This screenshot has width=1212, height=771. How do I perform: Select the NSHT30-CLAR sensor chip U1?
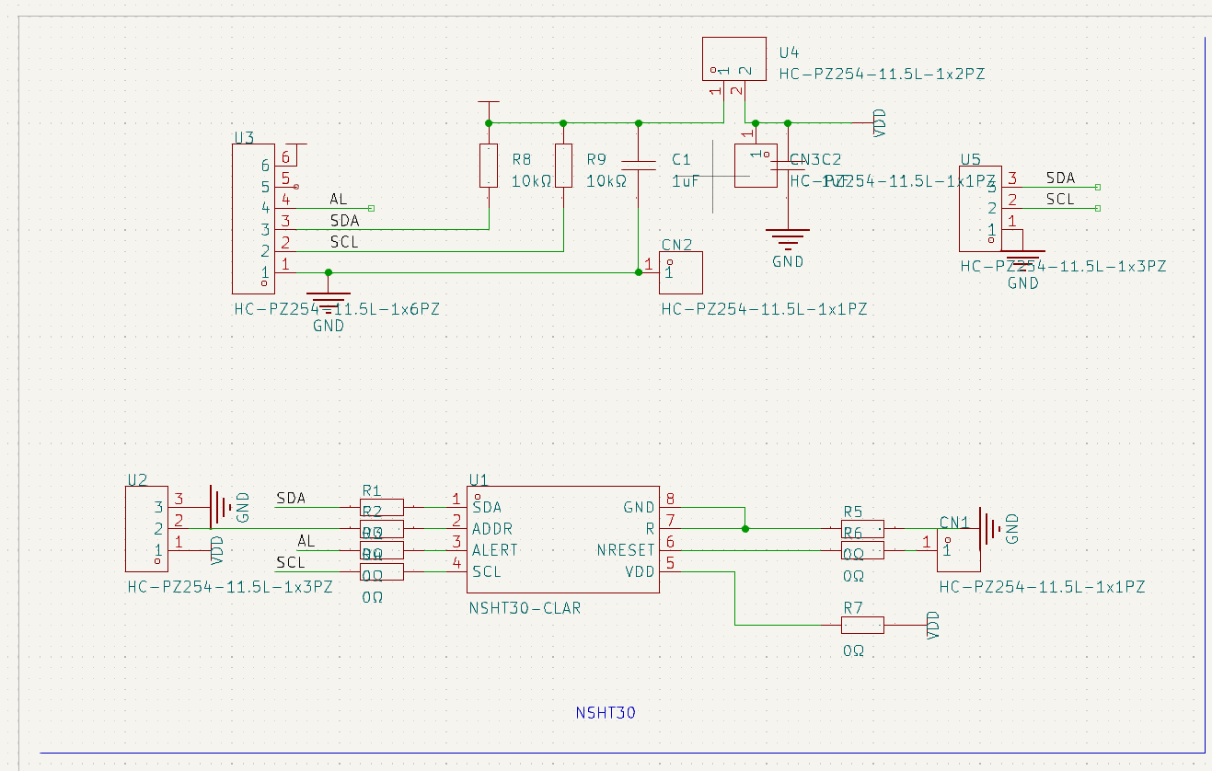[x=563, y=540]
